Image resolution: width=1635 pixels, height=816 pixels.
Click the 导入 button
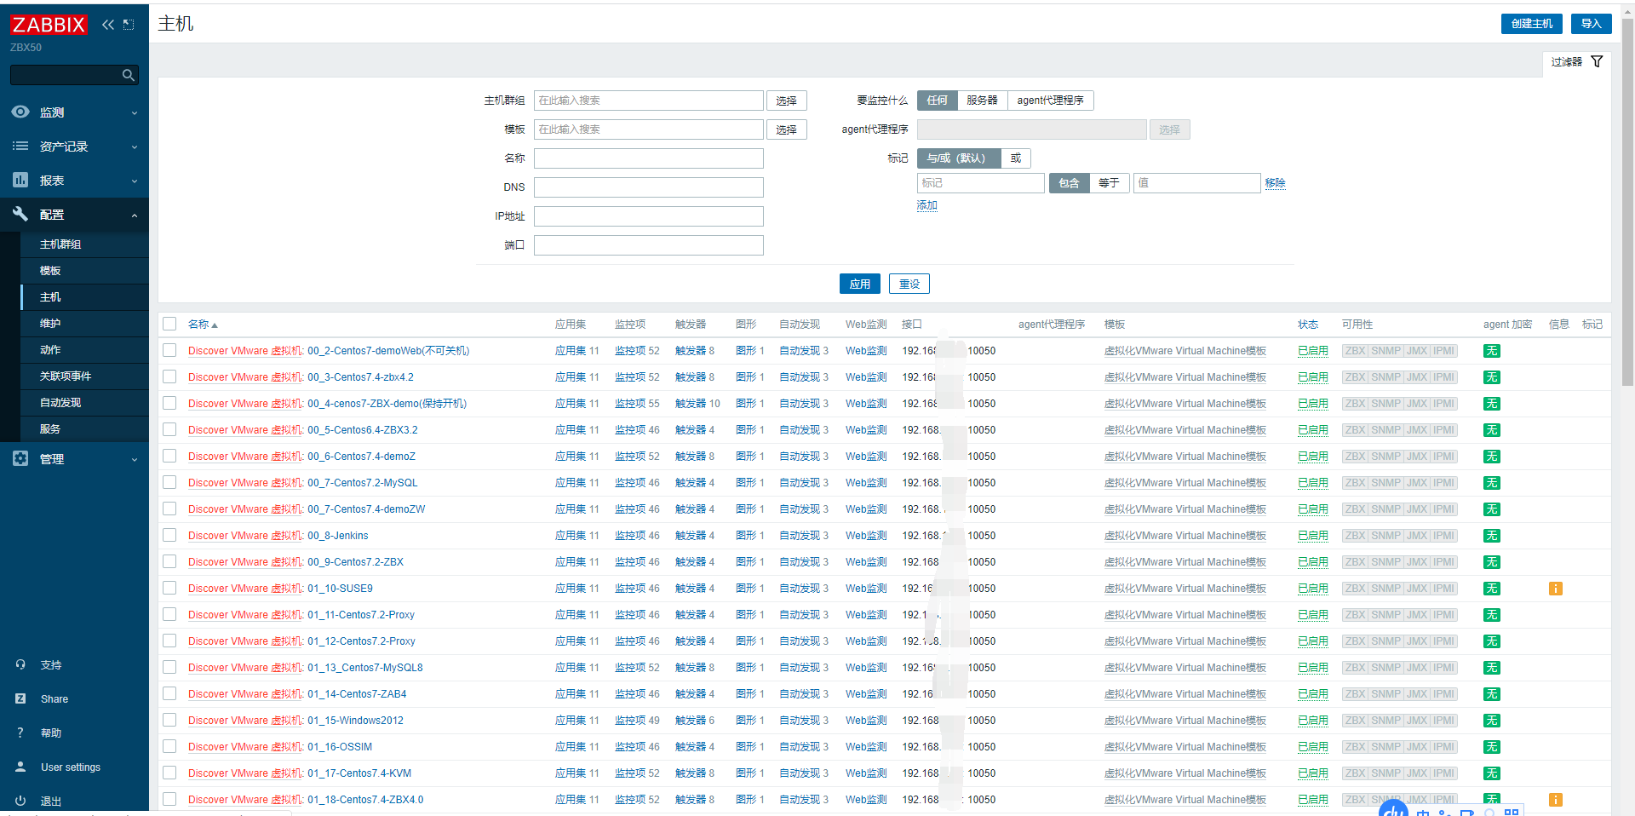tap(1591, 24)
